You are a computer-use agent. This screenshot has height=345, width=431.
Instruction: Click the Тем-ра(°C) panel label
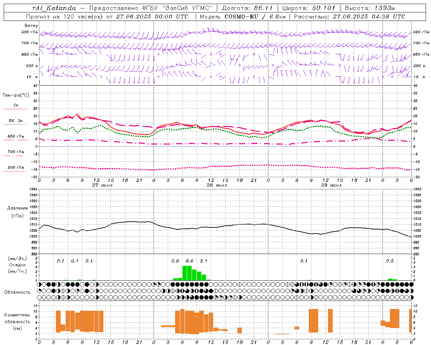16,95
